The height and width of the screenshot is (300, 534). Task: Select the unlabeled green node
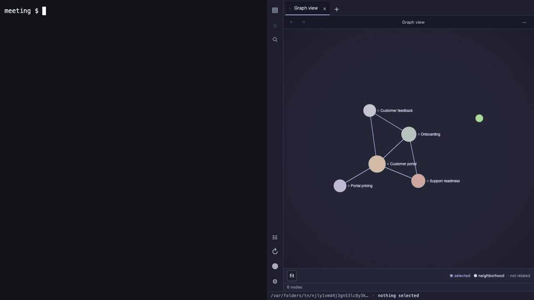pos(479,118)
